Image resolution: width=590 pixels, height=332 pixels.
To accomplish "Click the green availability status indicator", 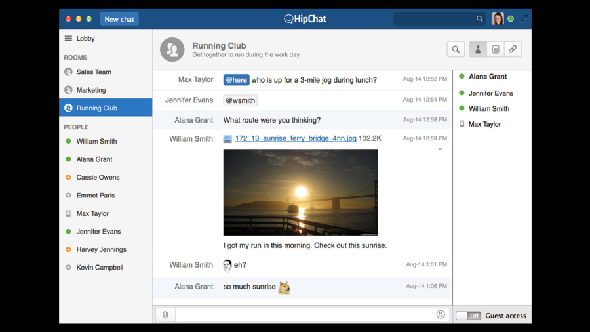I will click(x=511, y=19).
